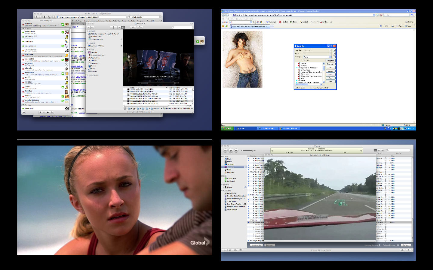
Task: Seek the iTunes playback progress bar
Action: [x=317, y=152]
